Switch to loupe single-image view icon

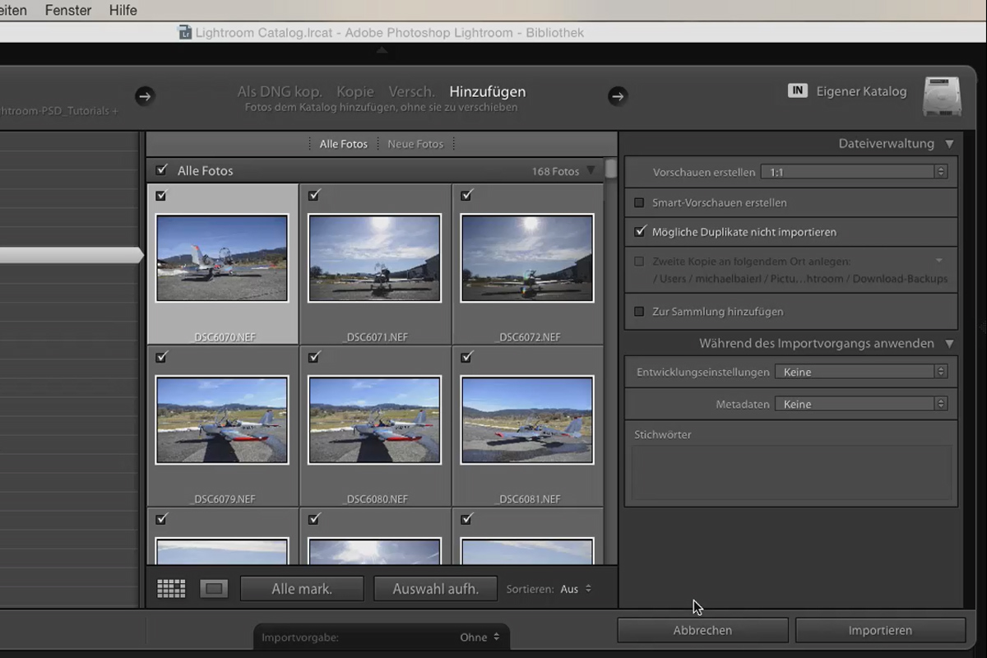[214, 589]
